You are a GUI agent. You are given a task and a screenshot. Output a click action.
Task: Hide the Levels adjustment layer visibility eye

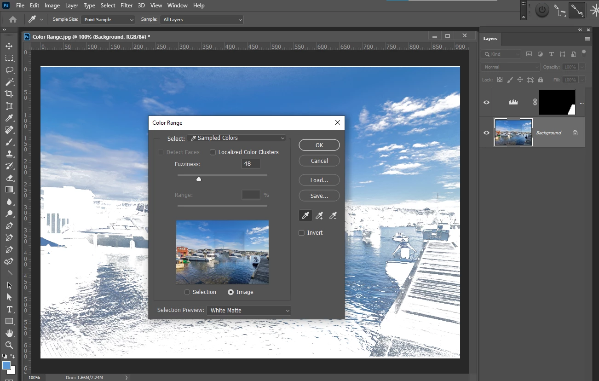pyautogui.click(x=486, y=102)
